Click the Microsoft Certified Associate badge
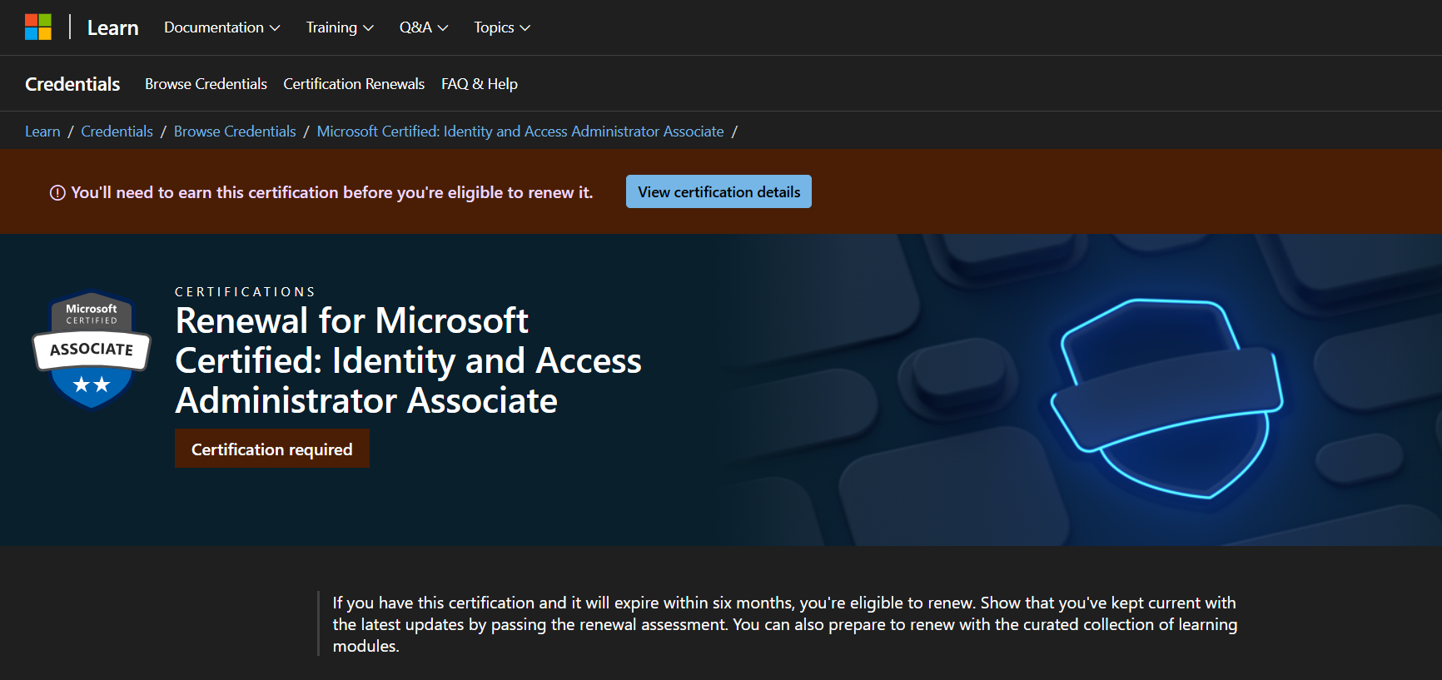 (x=92, y=350)
